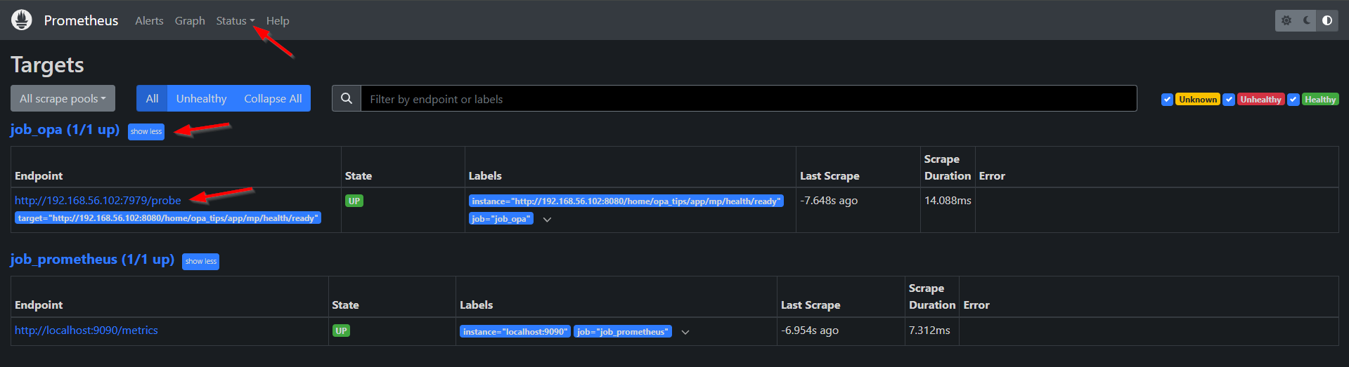1349x367 pixels.
Task: Click the 7.312ms scrape duration value
Action: pyautogui.click(x=929, y=331)
